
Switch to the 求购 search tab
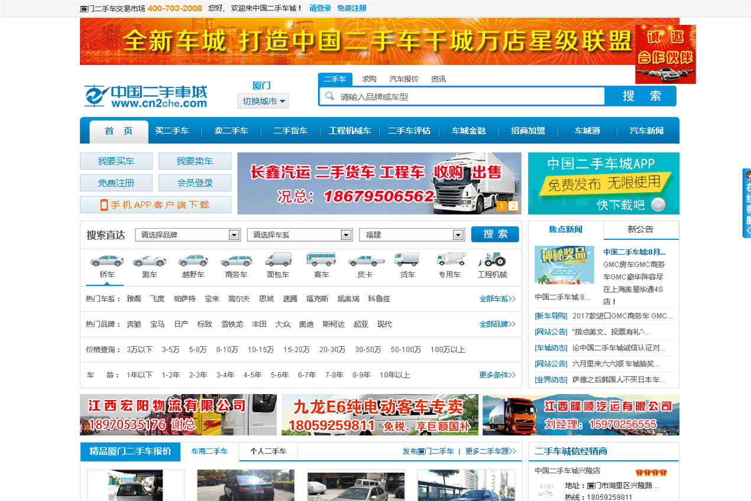370,79
